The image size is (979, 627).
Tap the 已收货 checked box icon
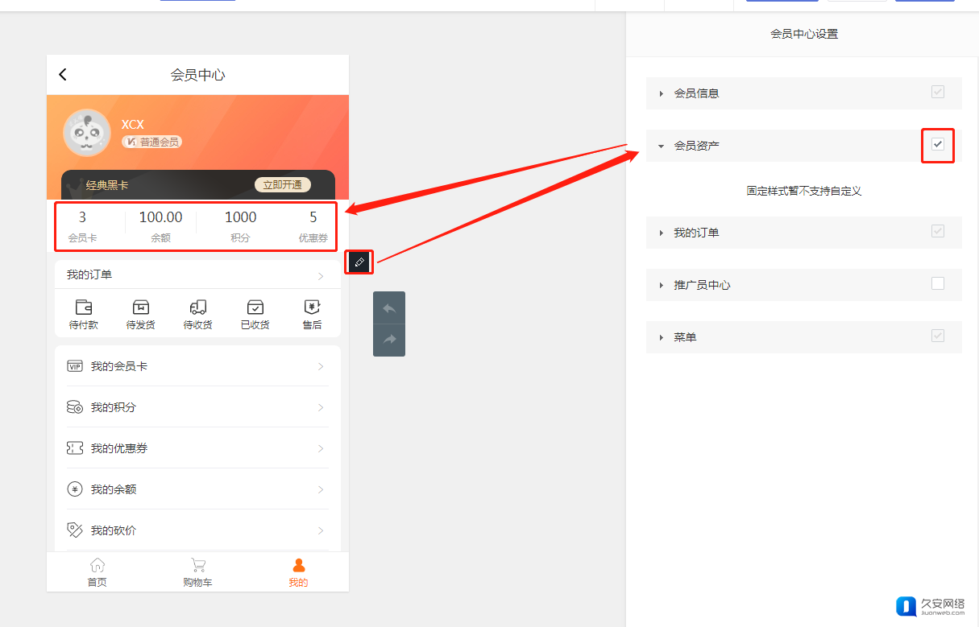pos(255,307)
